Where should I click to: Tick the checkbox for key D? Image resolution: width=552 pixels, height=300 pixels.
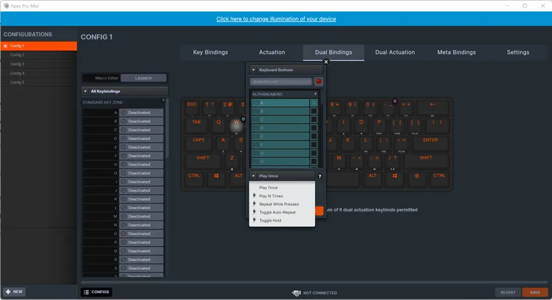pyautogui.click(x=314, y=128)
